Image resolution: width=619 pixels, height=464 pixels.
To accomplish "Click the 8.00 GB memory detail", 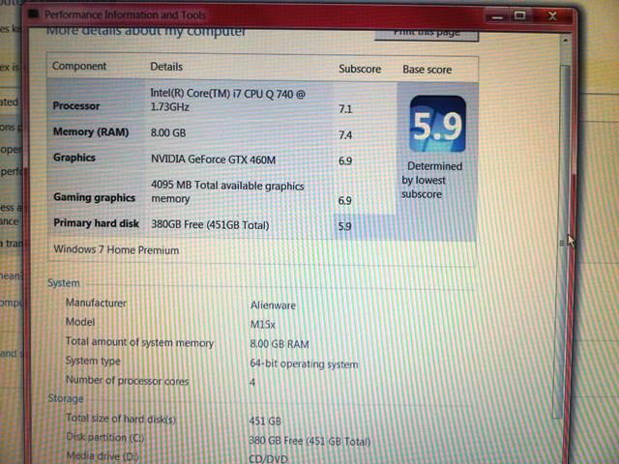I will tap(168, 133).
